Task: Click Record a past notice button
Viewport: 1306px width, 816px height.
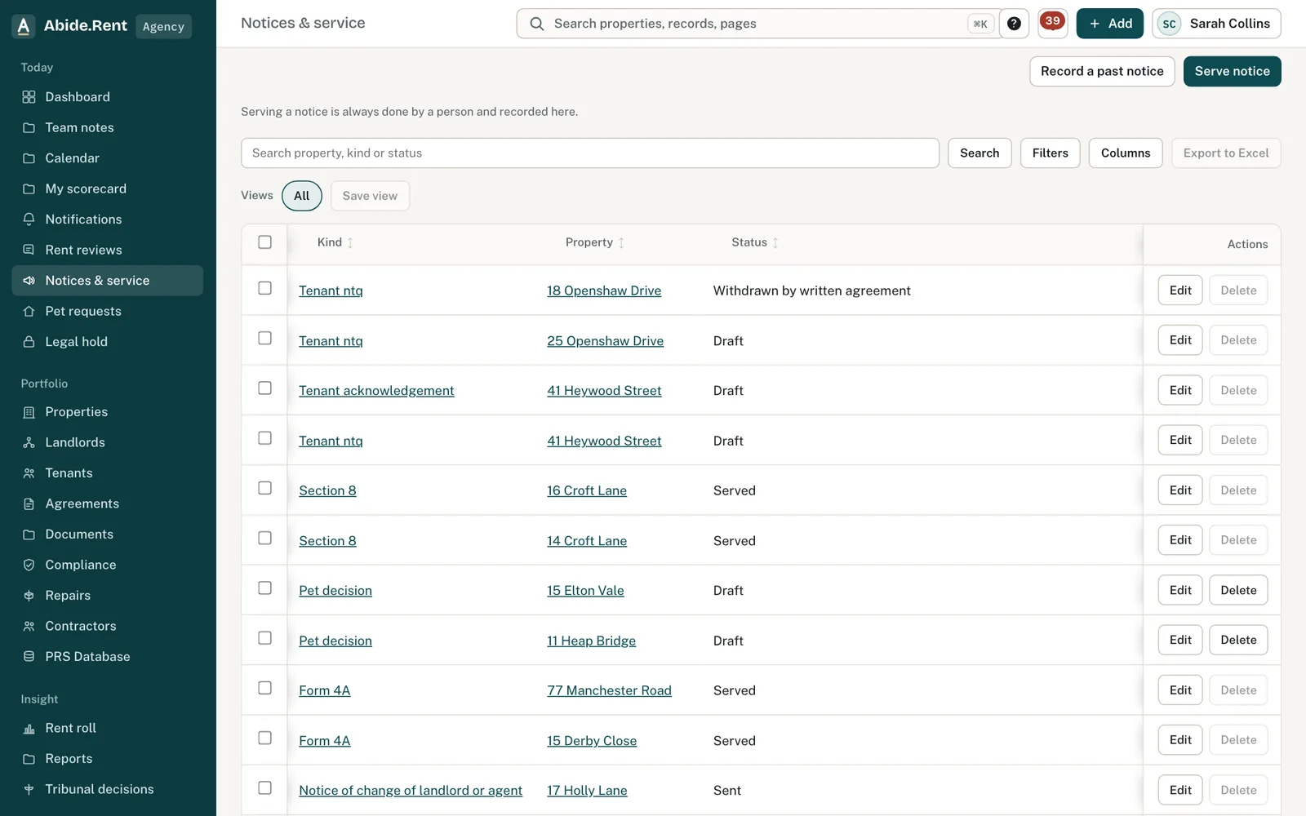Action: [x=1102, y=71]
